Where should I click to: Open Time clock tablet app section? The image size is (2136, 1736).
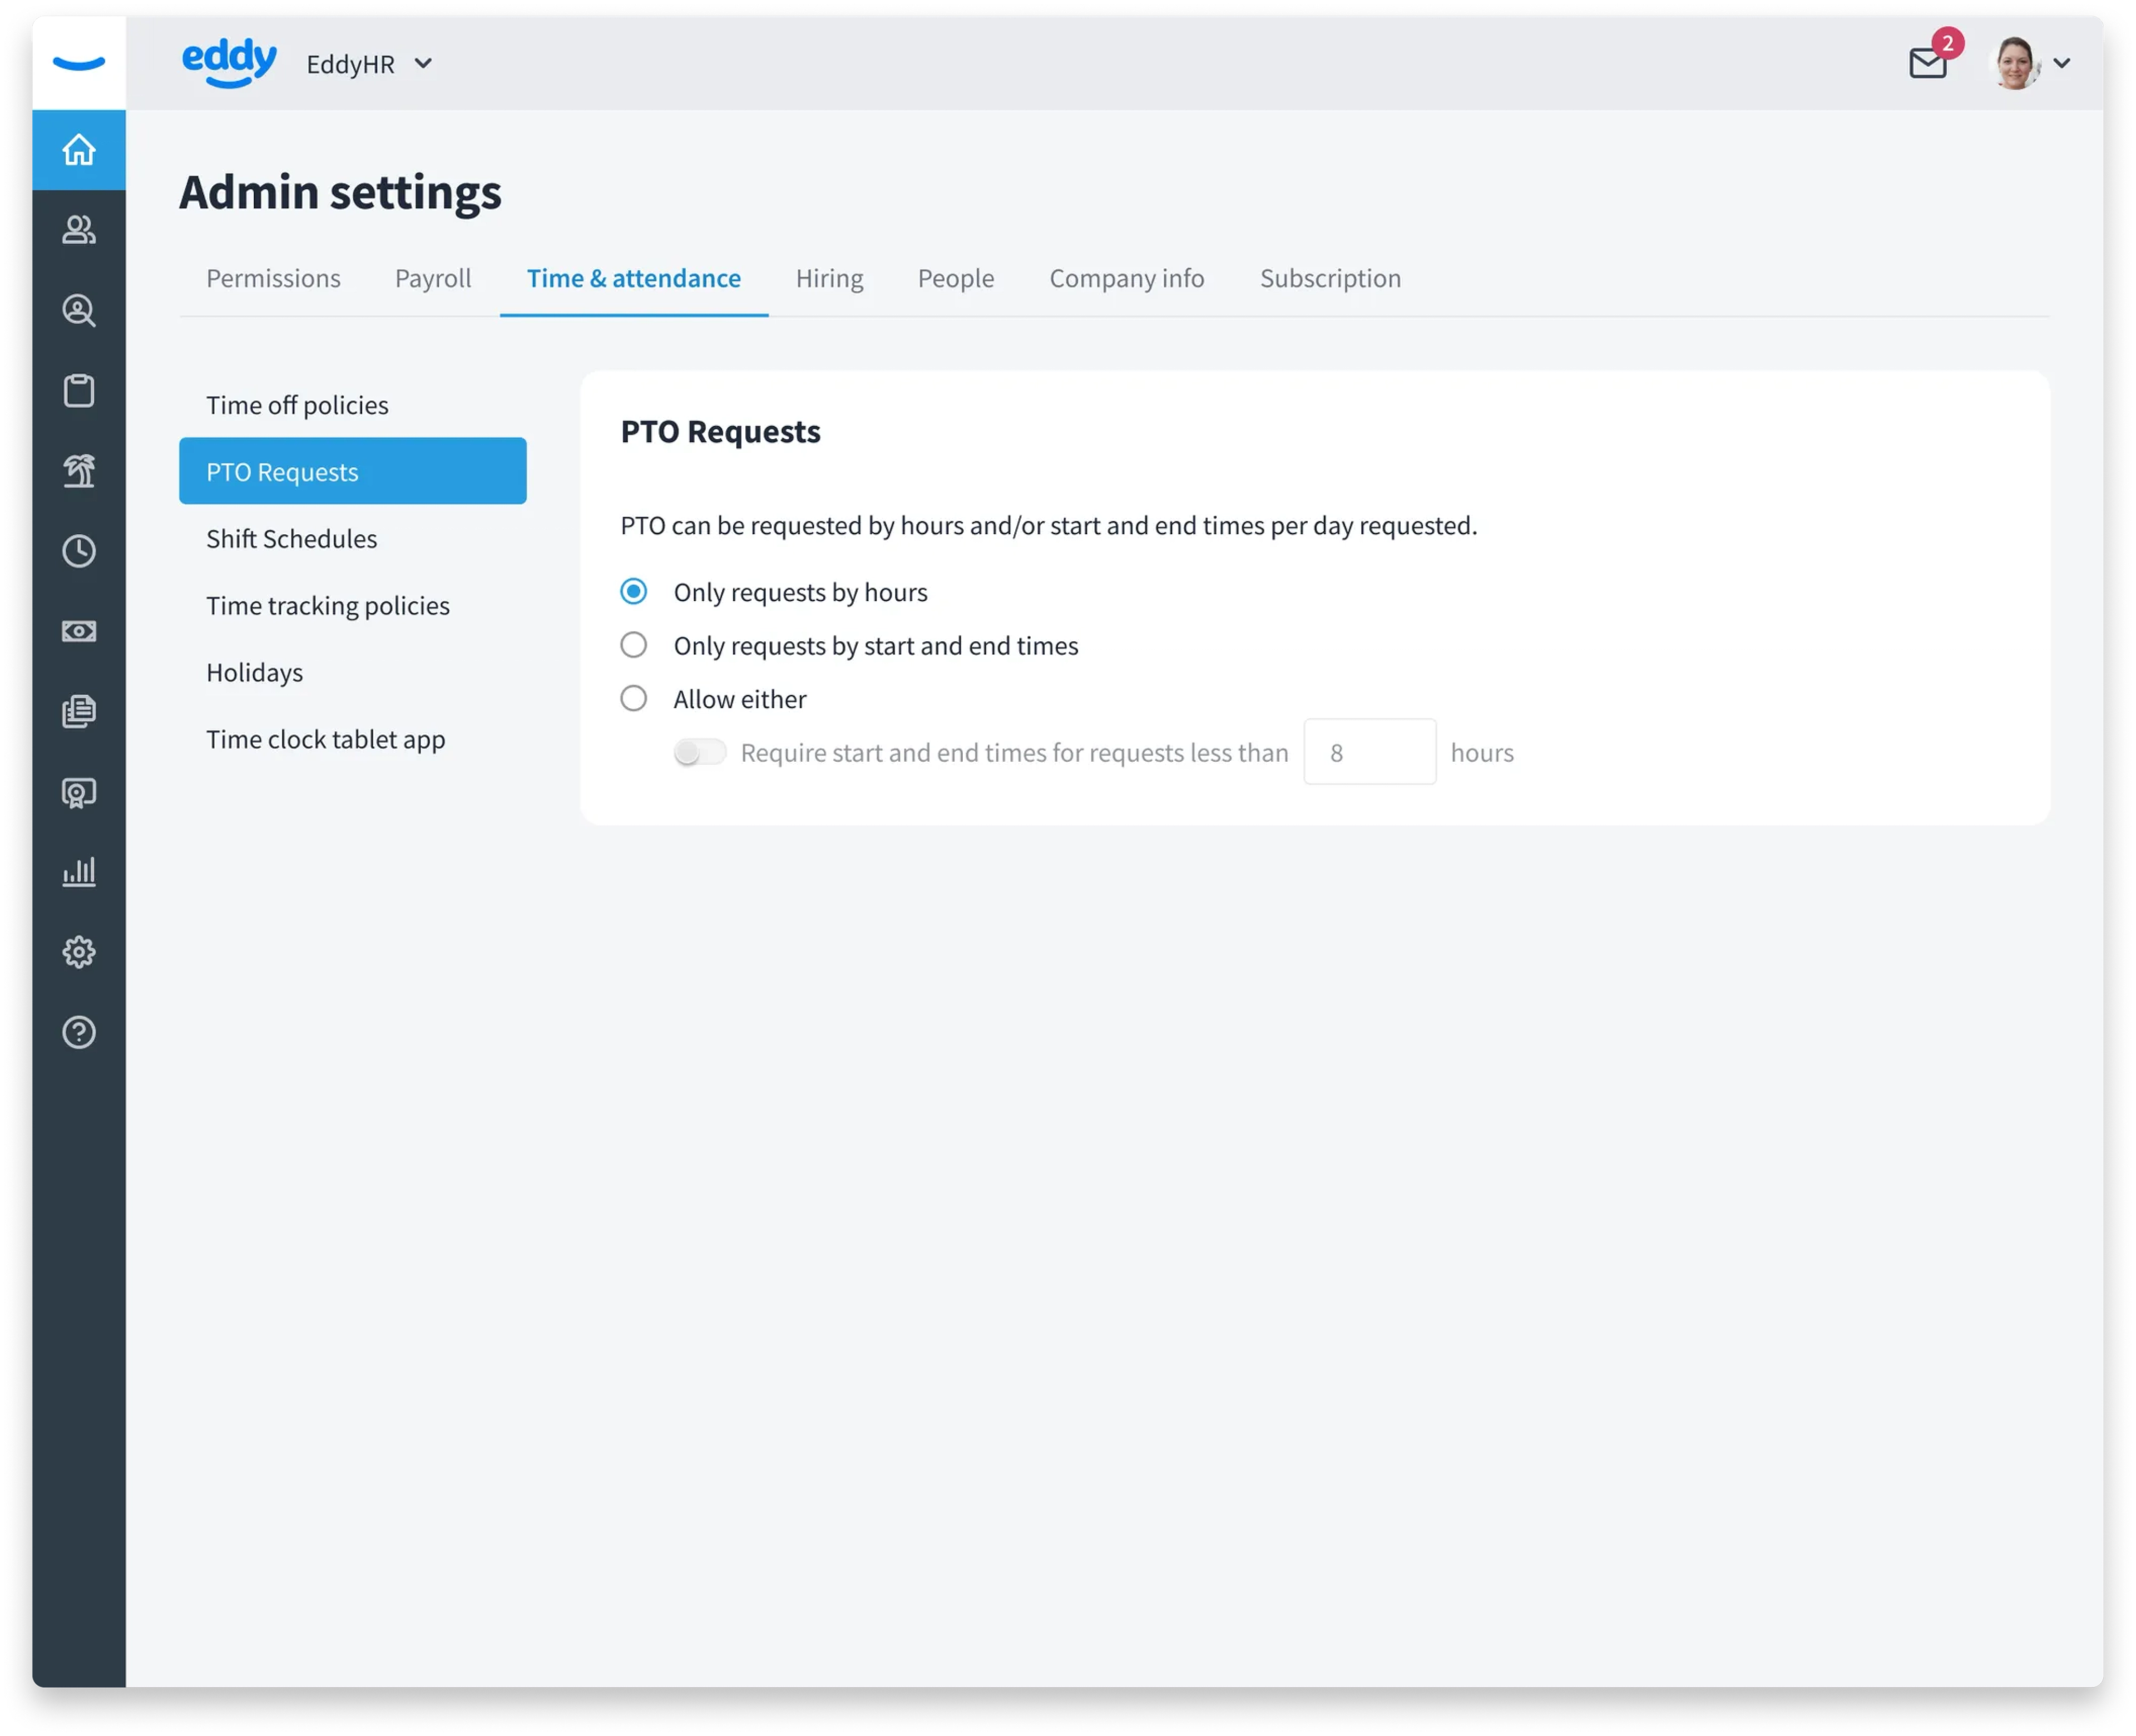(x=353, y=739)
